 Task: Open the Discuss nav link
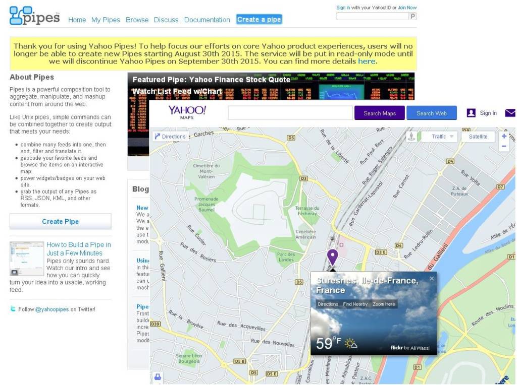(x=166, y=20)
